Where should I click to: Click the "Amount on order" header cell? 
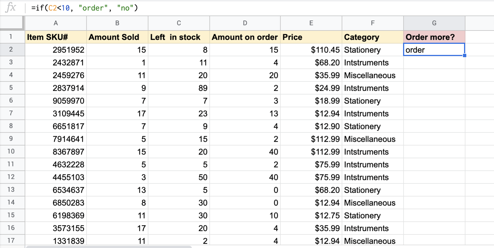pyautogui.click(x=245, y=37)
